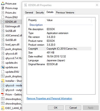Click the Prism.drc file icon
The image size is (100, 111).
click(3, 12)
